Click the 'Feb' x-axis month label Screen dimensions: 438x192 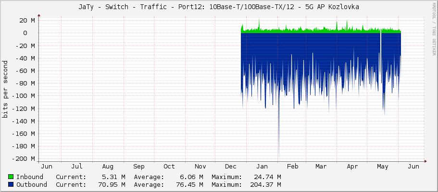pyautogui.click(x=292, y=167)
